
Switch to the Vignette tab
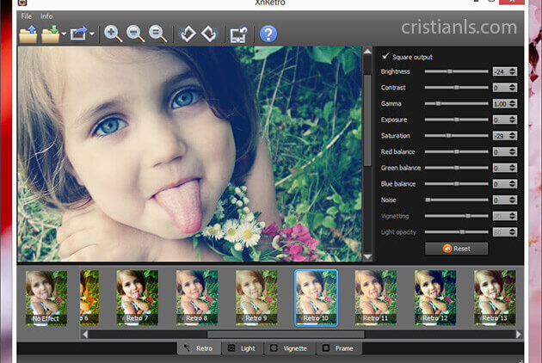(x=288, y=348)
